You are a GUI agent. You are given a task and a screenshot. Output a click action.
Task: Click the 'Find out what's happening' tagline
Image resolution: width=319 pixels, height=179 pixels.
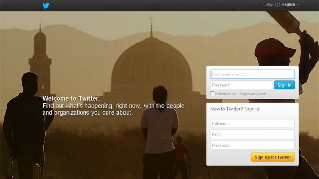point(113,109)
